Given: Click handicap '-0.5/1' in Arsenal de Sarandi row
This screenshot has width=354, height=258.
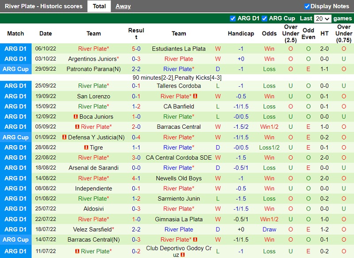Looking at the screenshot, I should point(241,168).
